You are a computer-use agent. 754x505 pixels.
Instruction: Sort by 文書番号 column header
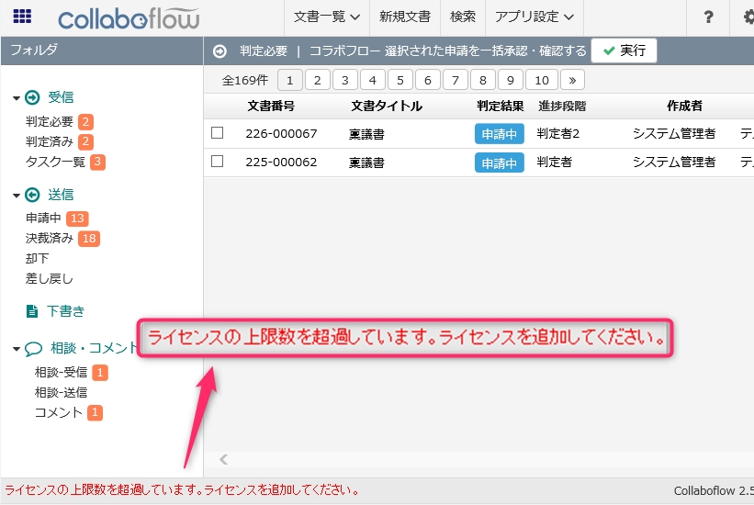click(271, 106)
